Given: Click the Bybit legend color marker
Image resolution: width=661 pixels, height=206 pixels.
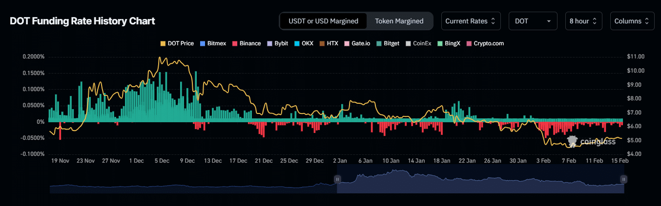Looking at the screenshot, I should (x=270, y=43).
